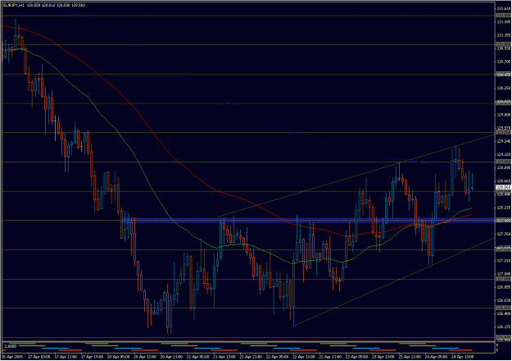Select the 20 Apr 05:00 time label
This screenshot has width=512, height=361.
coord(118,356)
